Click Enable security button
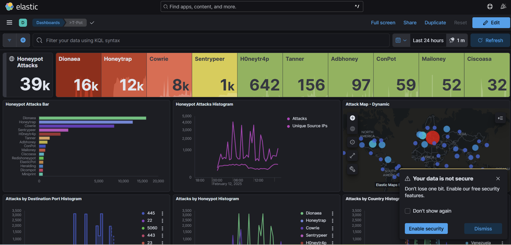The height and width of the screenshot is (245, 511). tap(426, 229)
